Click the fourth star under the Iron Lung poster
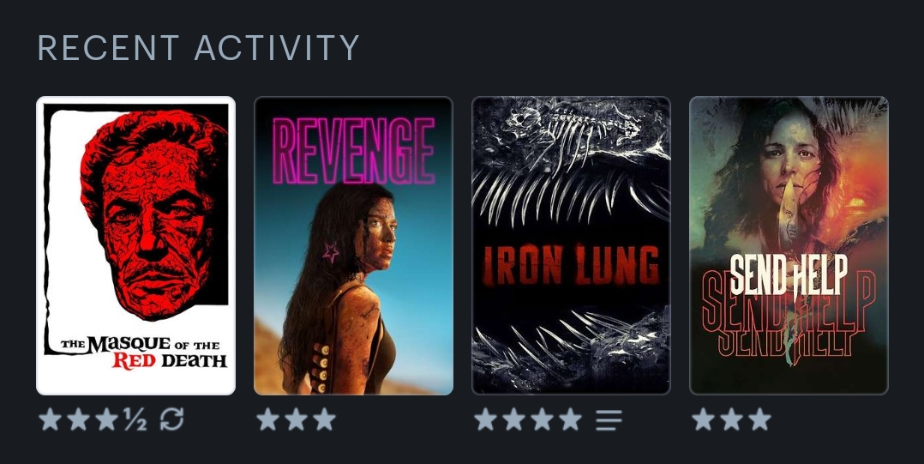 point(570,419)
